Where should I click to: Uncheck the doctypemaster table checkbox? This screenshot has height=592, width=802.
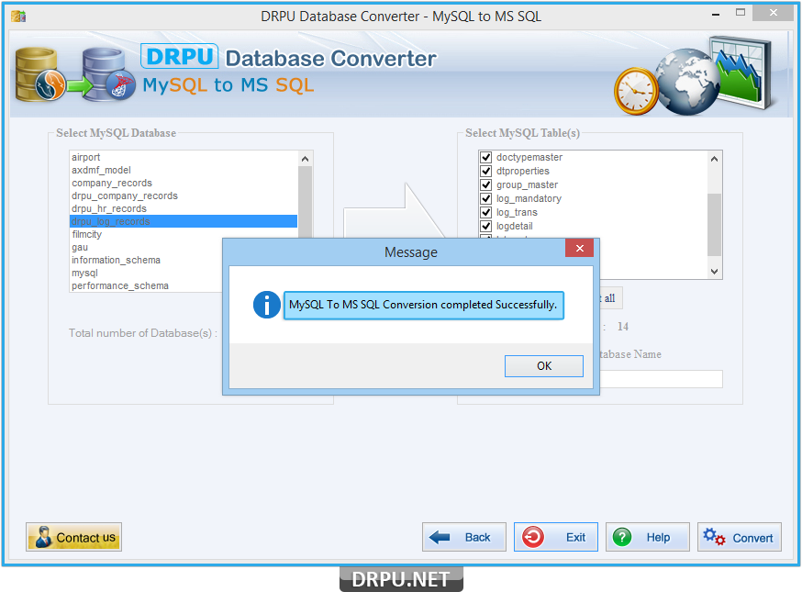pos(486,157)
